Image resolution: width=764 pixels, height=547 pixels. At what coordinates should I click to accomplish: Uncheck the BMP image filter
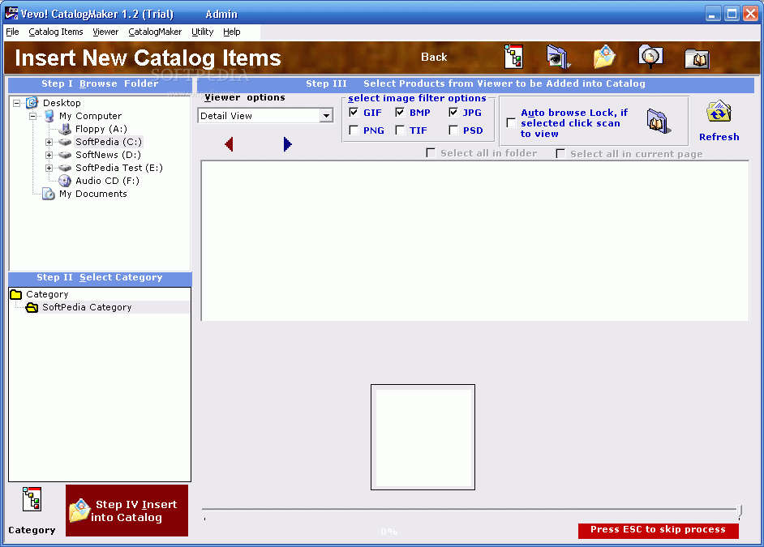(400, 113)
